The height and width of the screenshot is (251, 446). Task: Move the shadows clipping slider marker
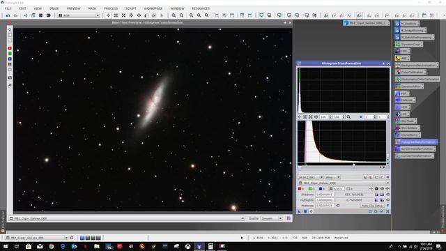click(x=306, y=165)
